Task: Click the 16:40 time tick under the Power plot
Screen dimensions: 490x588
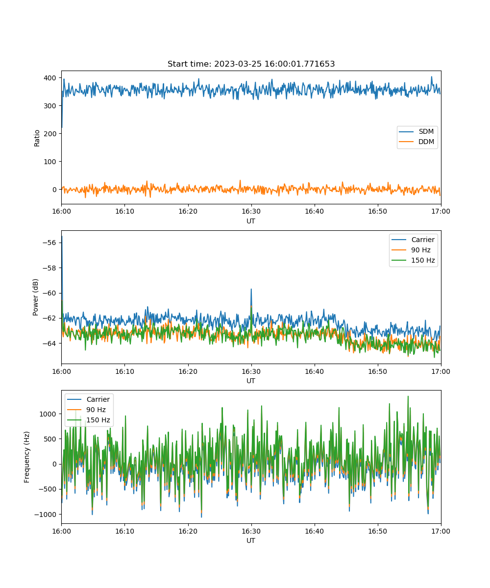Action: tap(315, 371)
